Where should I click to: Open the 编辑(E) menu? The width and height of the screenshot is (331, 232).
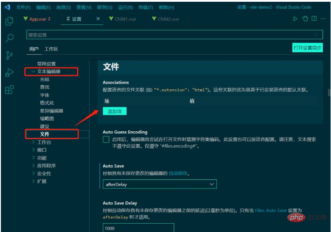point(43,8)
